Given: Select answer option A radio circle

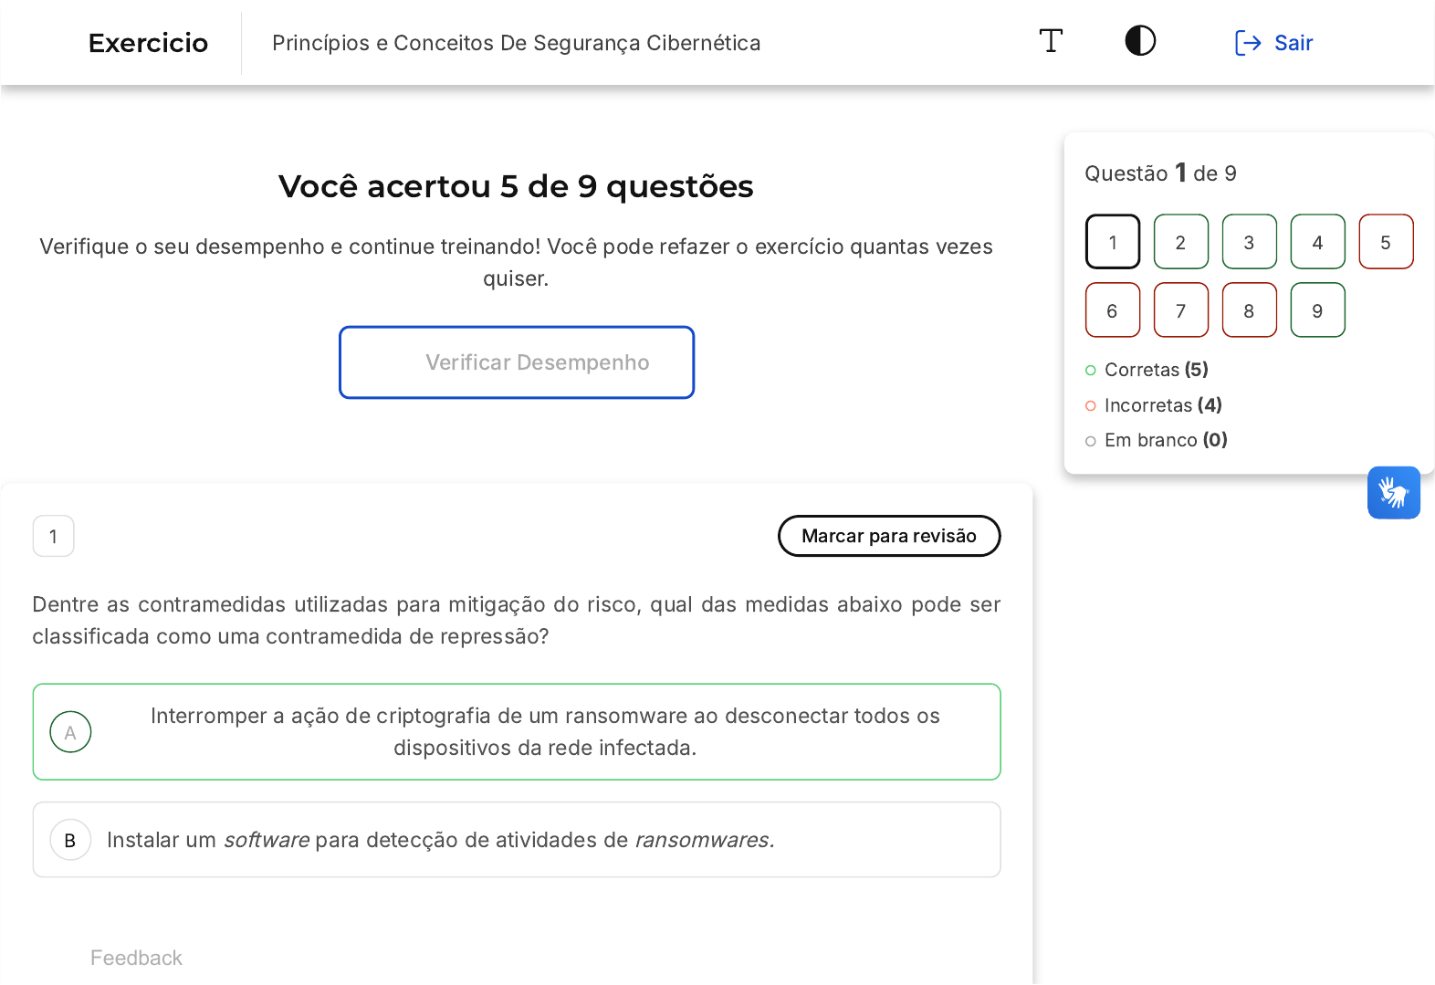Looking at the screenshot, I should click(x=70, y=732).
